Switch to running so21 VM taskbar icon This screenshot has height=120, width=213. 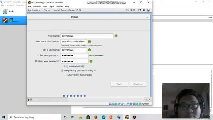point(126,117)
